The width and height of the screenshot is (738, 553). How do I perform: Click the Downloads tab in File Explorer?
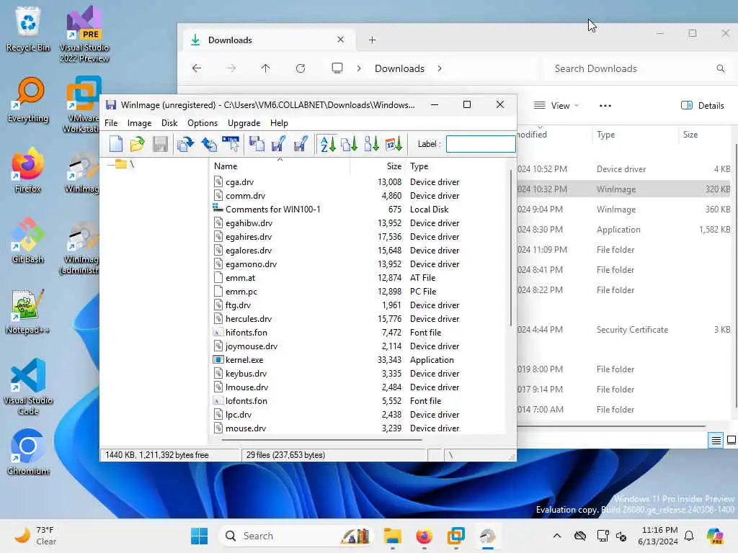(x=268, y=40)
